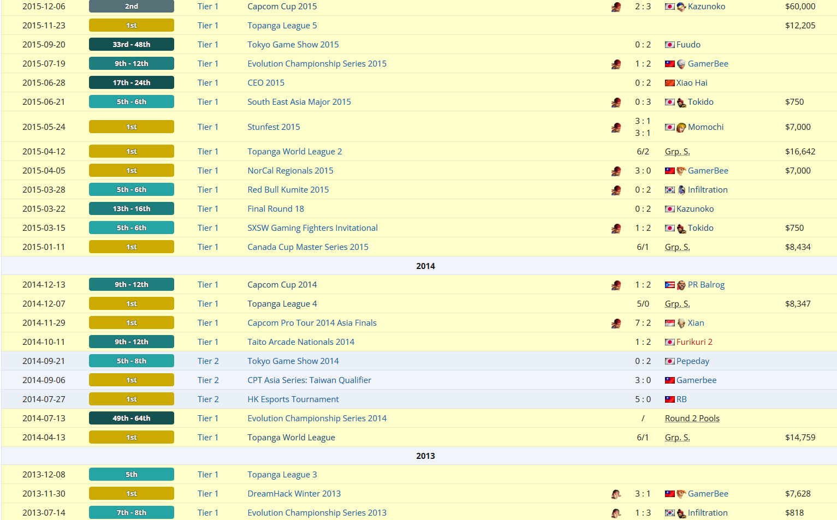Viewport: 837px width, 520px height.
Task: Click the Singapore flag next to Xian
Action: click(x=669, y=323)
